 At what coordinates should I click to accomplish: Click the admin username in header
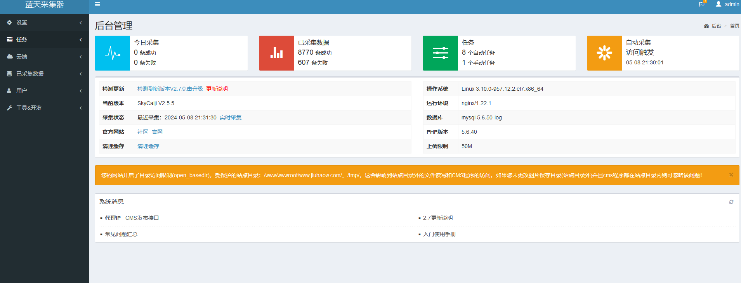pyautogui.click(x=732, y=4)
